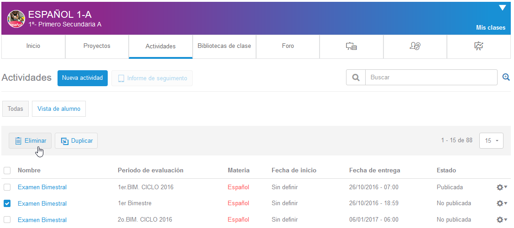Image resolution: width=514 pixels, height=228 pixels.
Task: Uncheck the 1er Bimestre exam checkbox
Action: click(x=7, y=203)
